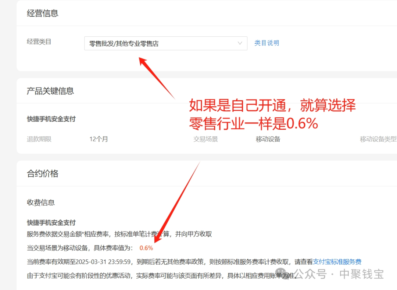Click the 经营类目 field label
397x290 pixels.
39,41
